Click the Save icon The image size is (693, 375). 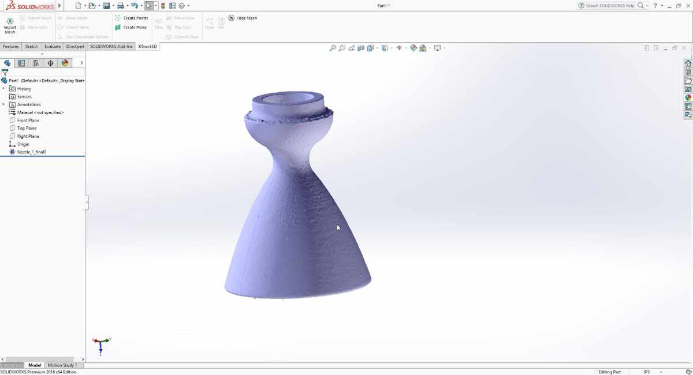pos(107,5)
